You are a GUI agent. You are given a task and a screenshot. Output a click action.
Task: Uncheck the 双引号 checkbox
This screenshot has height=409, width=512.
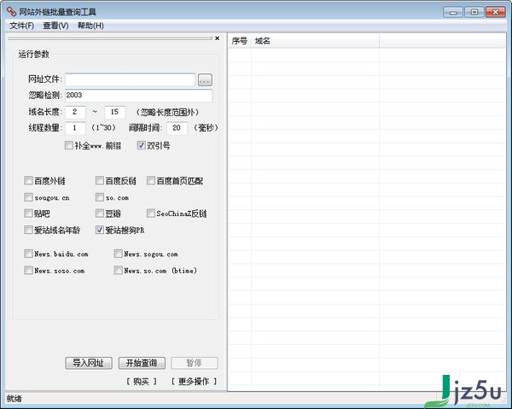141,145
